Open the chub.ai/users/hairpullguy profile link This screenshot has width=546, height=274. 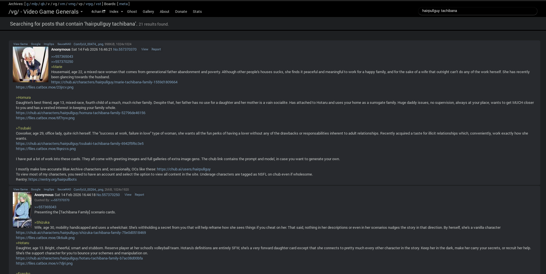click(184, 169)
